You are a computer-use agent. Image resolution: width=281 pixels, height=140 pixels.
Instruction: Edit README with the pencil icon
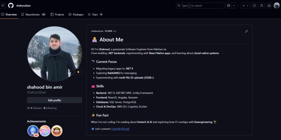click(247, 31)
